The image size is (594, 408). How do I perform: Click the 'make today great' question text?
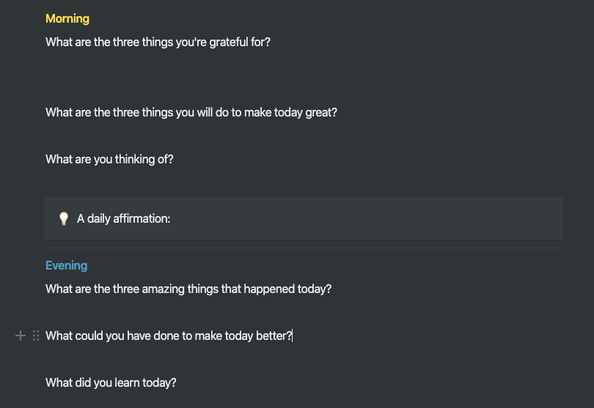point(191,112)
